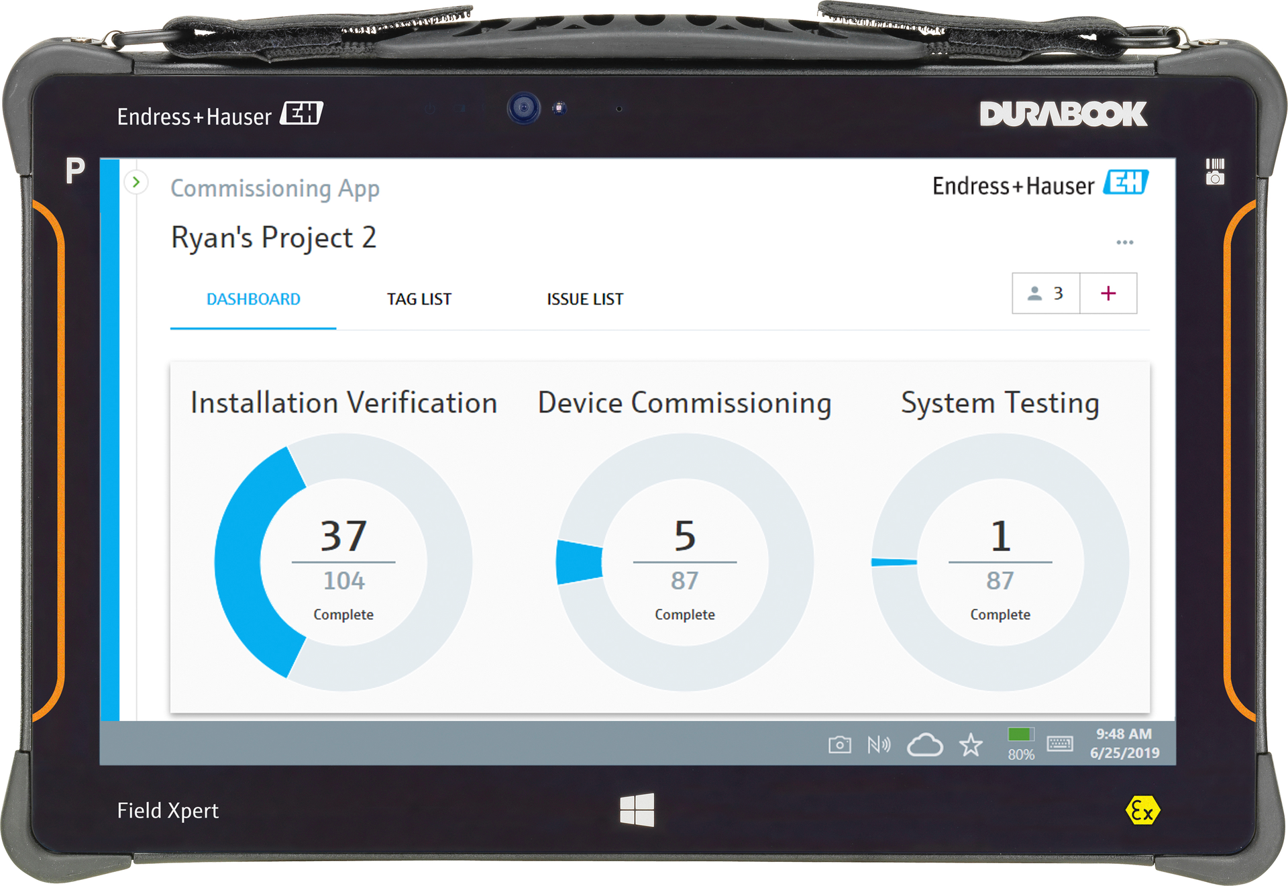Open the camera icon in the status bar
The image size is (1288, 886).
click(x=840, y=744)
